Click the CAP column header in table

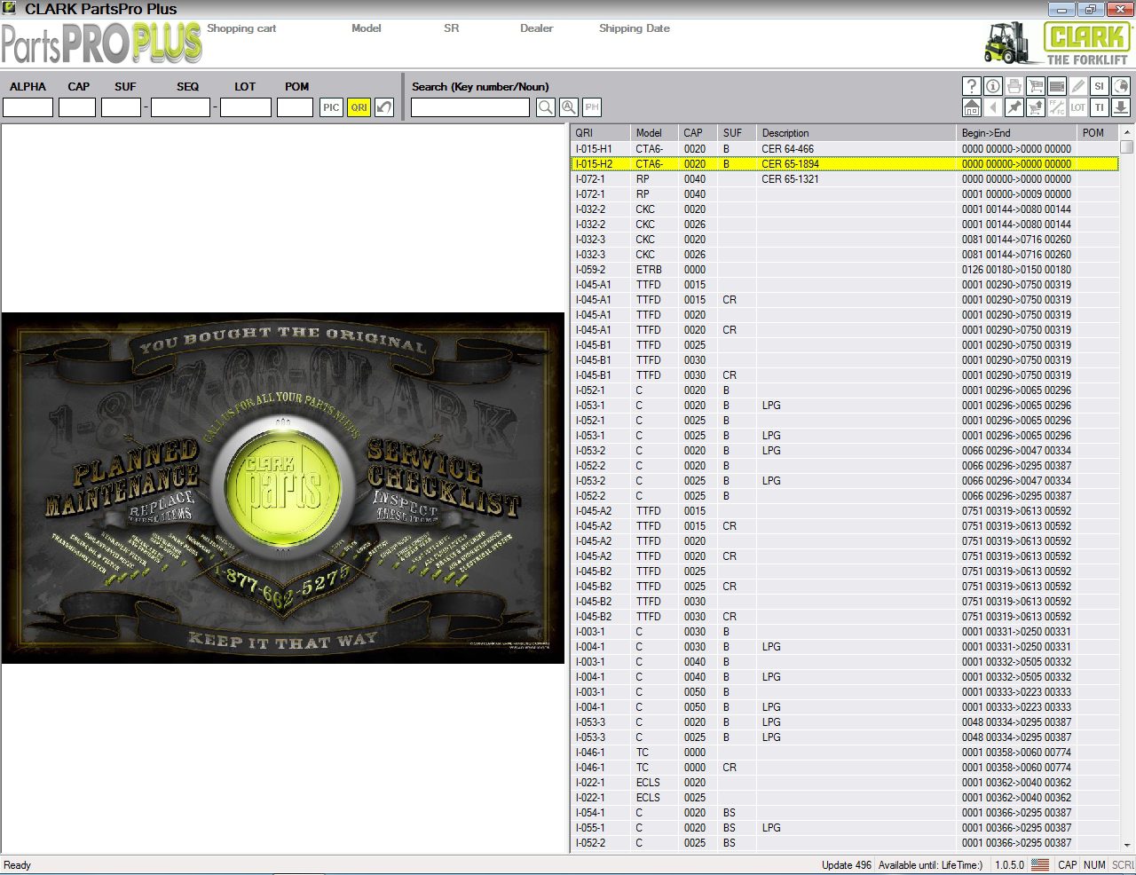point(698,133)
